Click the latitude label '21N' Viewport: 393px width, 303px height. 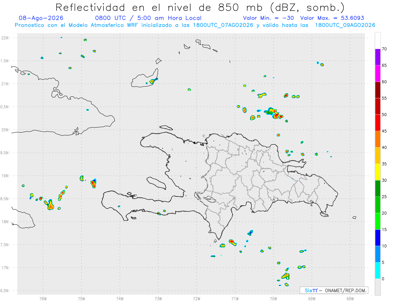tap(5, 84)
